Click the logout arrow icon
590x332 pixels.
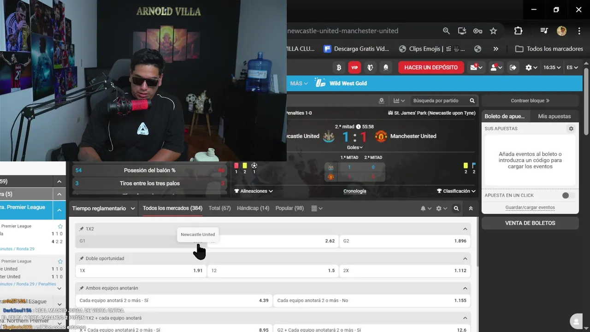coord(513,67)
